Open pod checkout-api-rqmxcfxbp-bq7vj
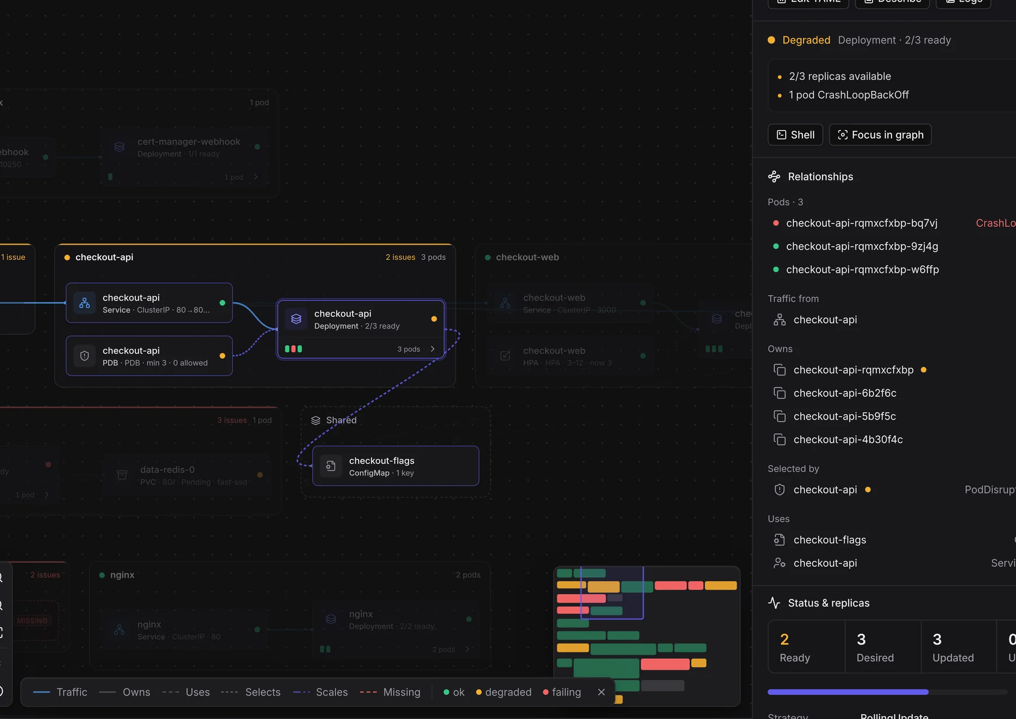The width and height of the screenshot is (1016, 719). [862, 223]
